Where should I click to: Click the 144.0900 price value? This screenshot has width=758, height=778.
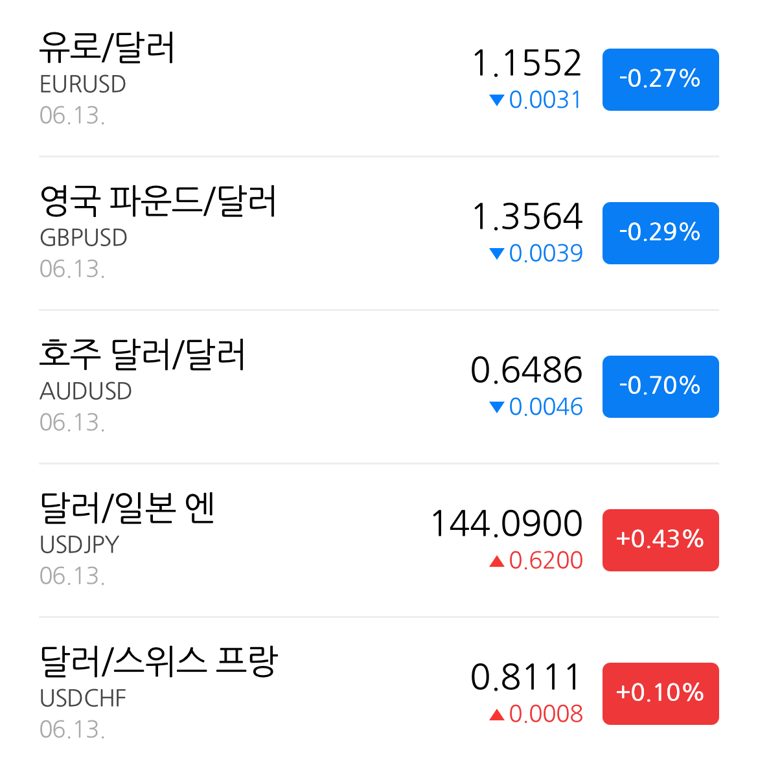(507, 523)
